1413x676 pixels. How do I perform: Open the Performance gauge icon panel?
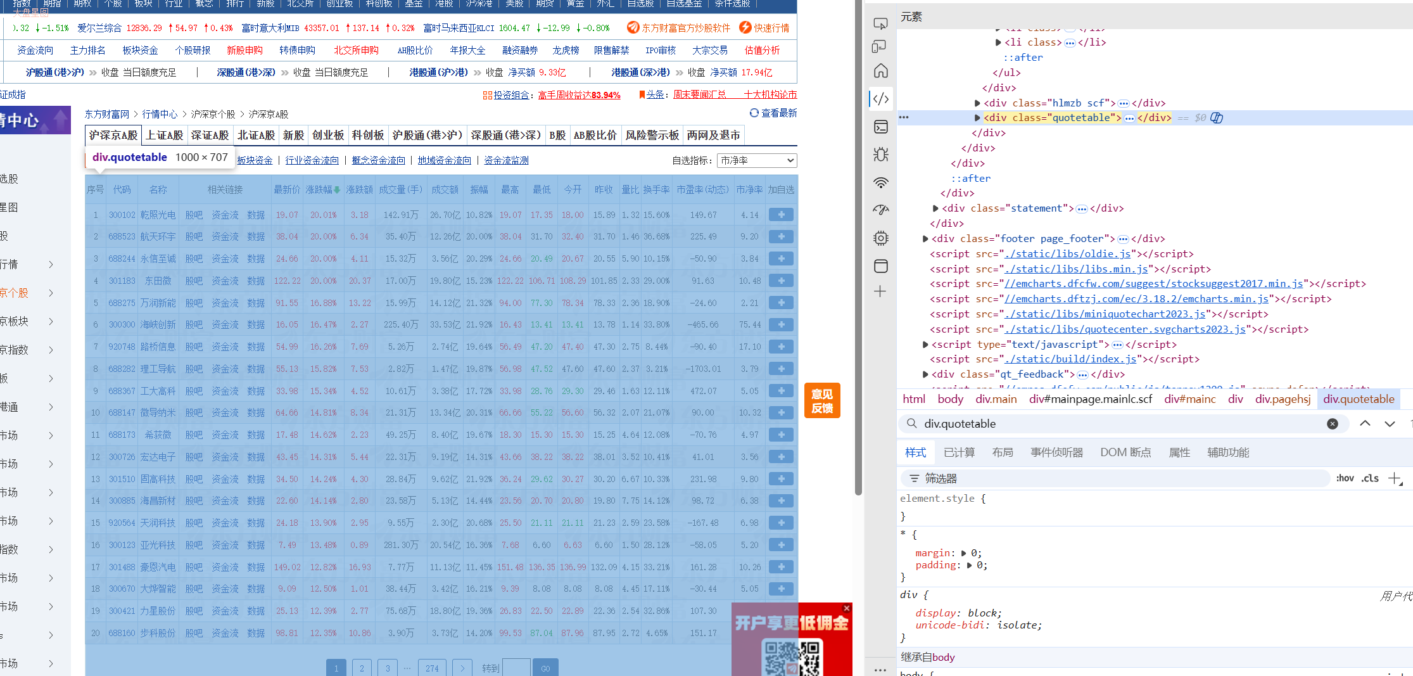click(880, 210)
